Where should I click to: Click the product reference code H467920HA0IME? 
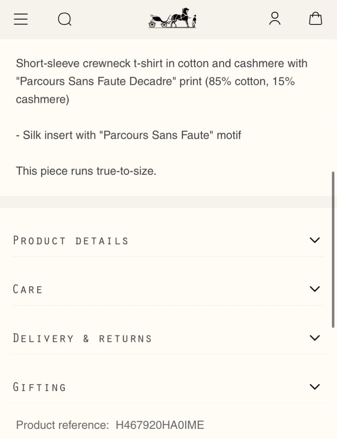pos(160,425)
